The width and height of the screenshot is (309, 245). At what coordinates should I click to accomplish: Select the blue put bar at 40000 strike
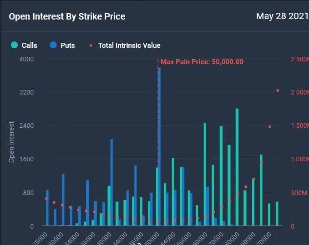click(x=111, y=182)
